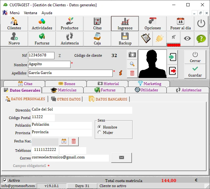Select the Datos Generales tab
The height and width of the screenshot is (189, 210).
pyautogui.click(x=21, y=90)
